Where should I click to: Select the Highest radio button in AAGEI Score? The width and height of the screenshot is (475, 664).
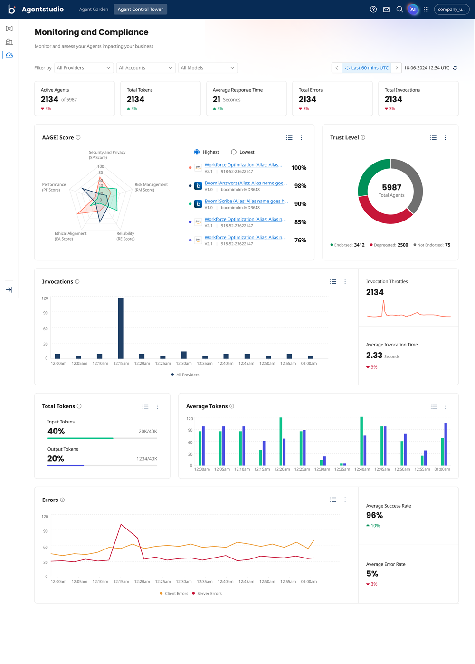coord(197,152)
